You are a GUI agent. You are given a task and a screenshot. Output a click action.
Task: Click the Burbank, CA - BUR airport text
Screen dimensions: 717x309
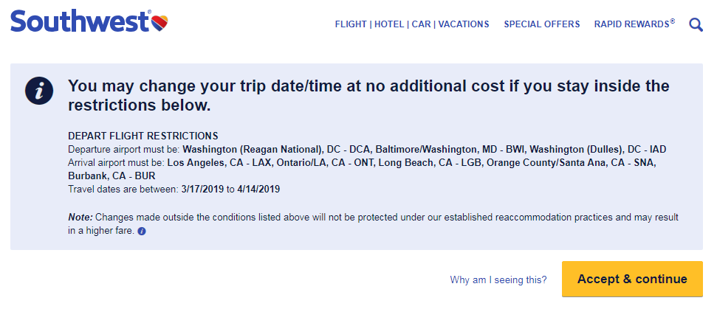click(112, 176)
